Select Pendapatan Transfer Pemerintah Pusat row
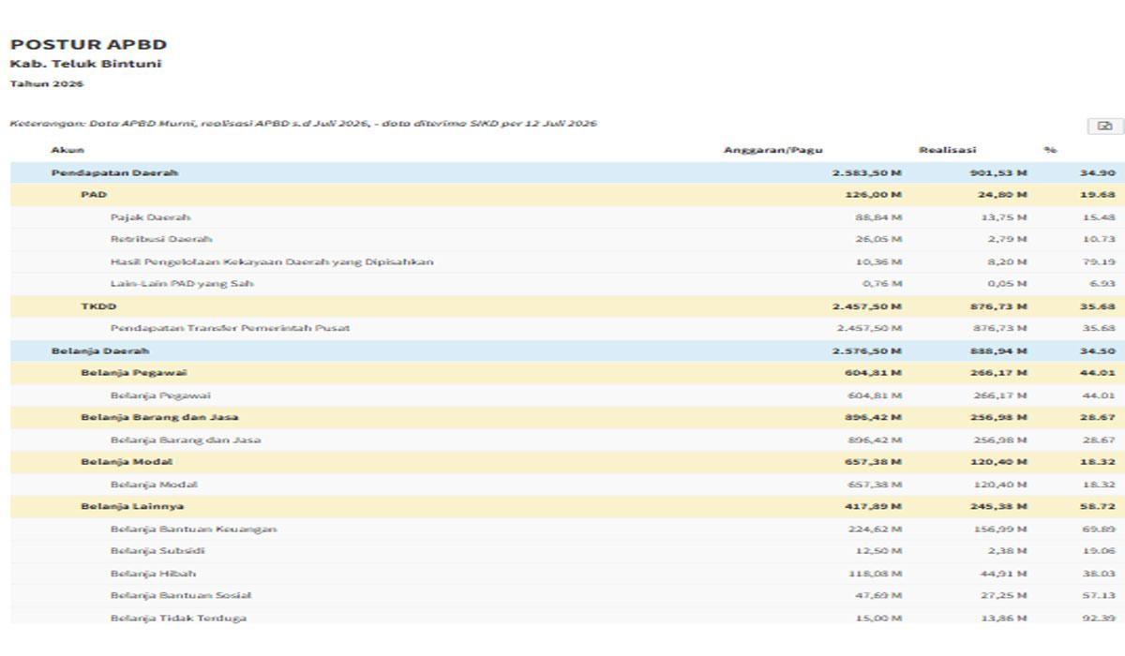The width and height of the screenshot is (1125, 656). point(567,328)
